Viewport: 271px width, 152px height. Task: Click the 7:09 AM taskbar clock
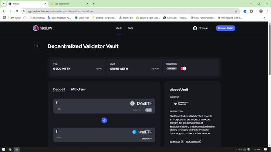256,149
